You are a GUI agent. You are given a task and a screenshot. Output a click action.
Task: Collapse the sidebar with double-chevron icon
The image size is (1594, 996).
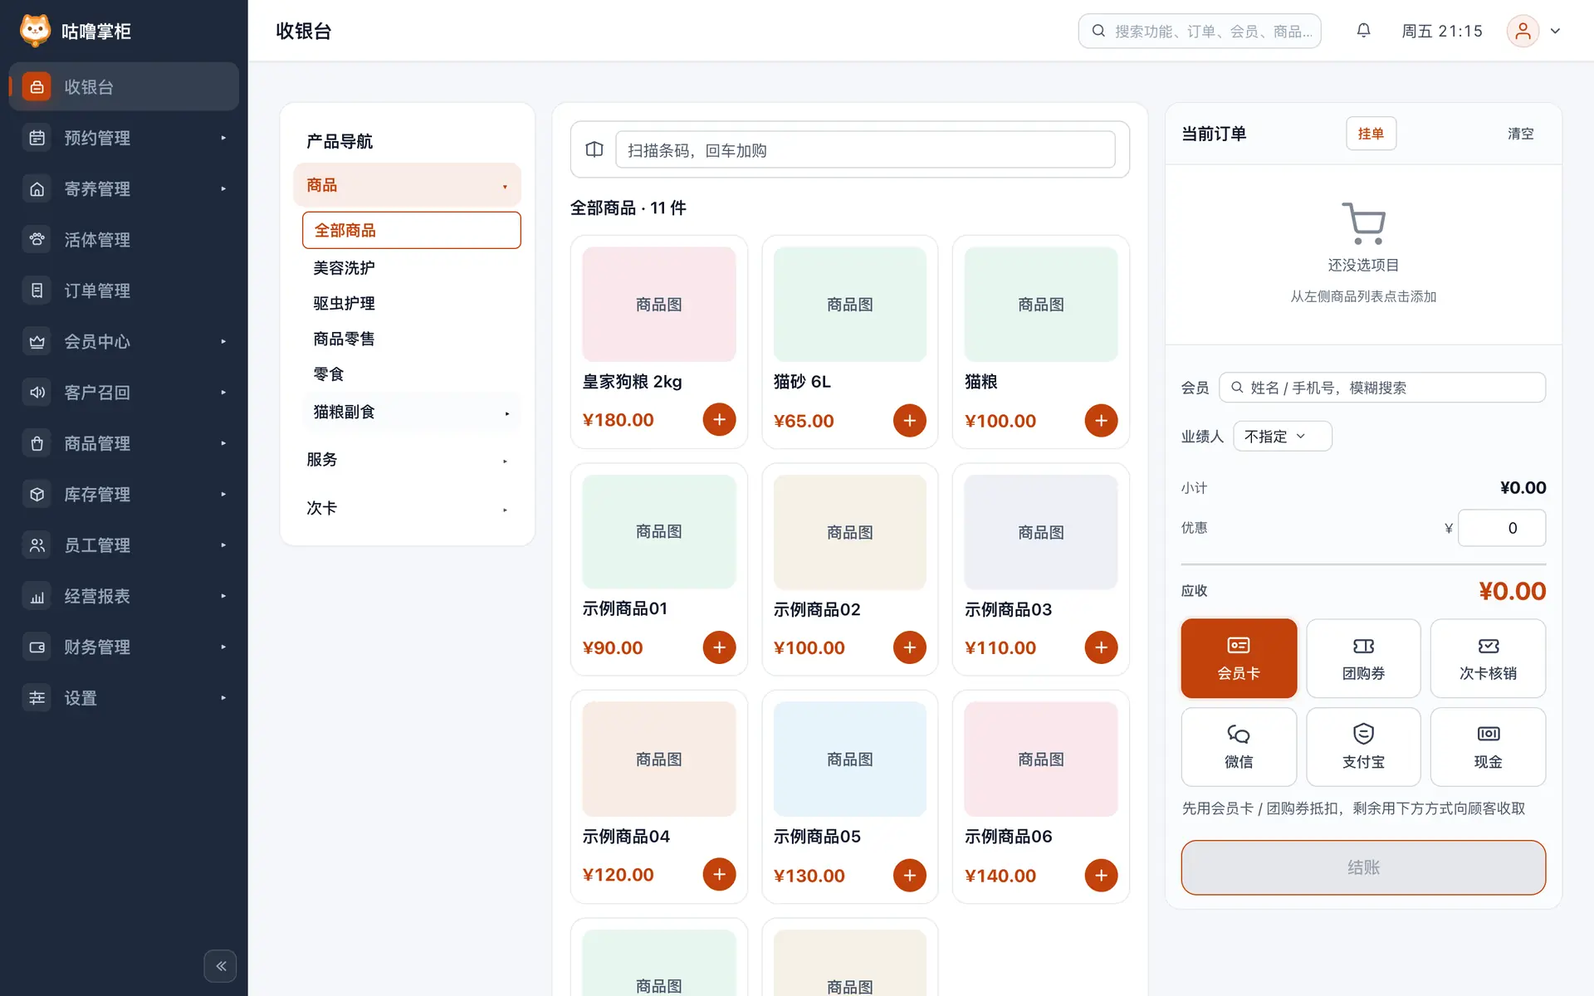(x=221, y=966)
